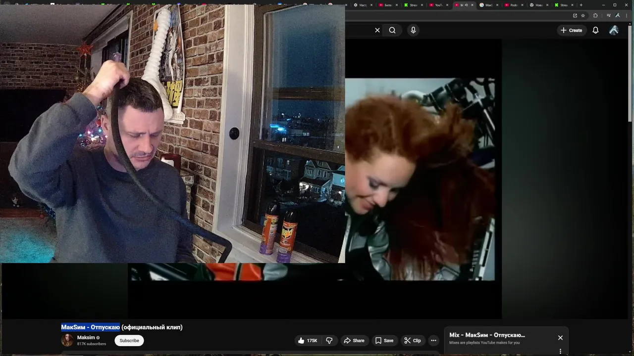Switch to the last Stream Kick tab
The width and height of the screenshot is (634, 356).
pos(564,5)
